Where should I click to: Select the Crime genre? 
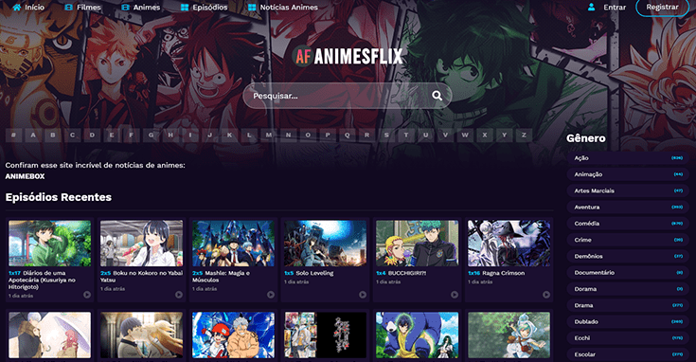[x=628, y=240]
